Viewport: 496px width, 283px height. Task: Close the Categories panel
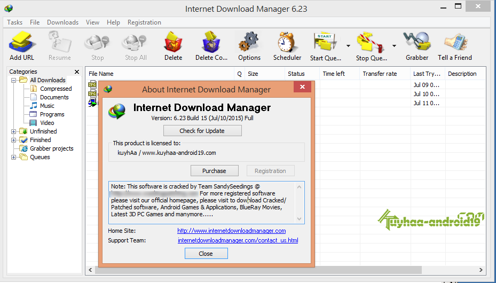pos(76,72)
